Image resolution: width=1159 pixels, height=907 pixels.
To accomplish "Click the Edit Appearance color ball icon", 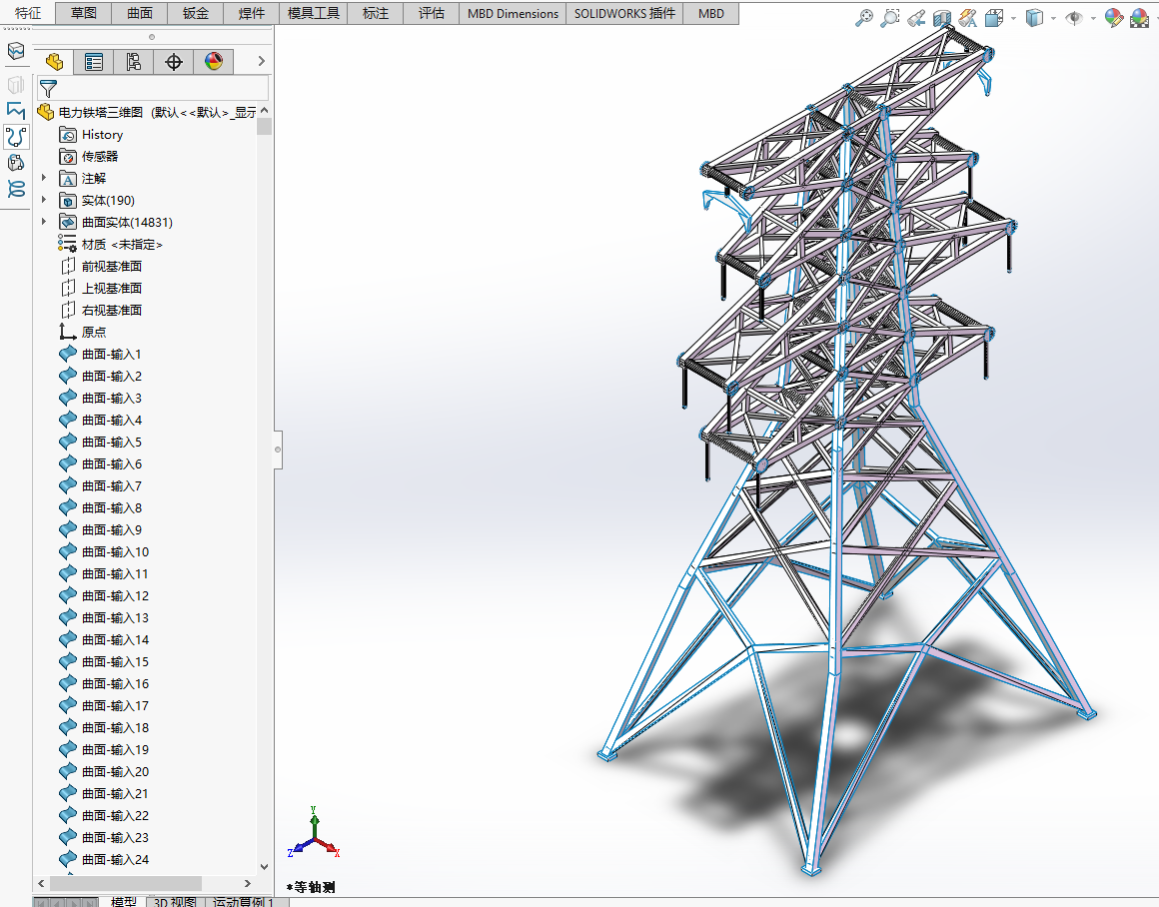I will pos(1113,18).
